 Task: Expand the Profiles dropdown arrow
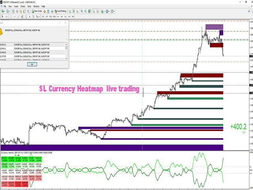(x=9, y=11)
